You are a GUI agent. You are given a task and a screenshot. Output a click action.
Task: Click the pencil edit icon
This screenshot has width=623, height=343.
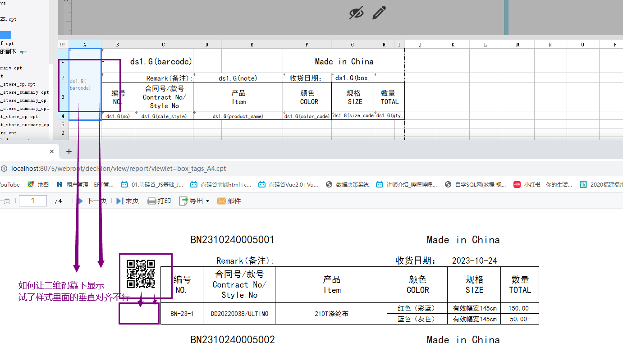(x=379, y=13)
